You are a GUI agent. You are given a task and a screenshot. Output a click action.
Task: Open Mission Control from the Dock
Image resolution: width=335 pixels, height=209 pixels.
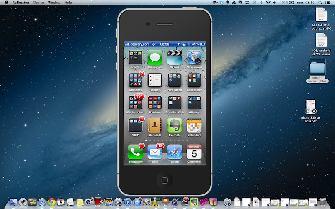33,202
